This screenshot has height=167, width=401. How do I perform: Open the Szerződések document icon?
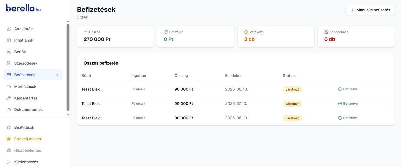point(9,63)
